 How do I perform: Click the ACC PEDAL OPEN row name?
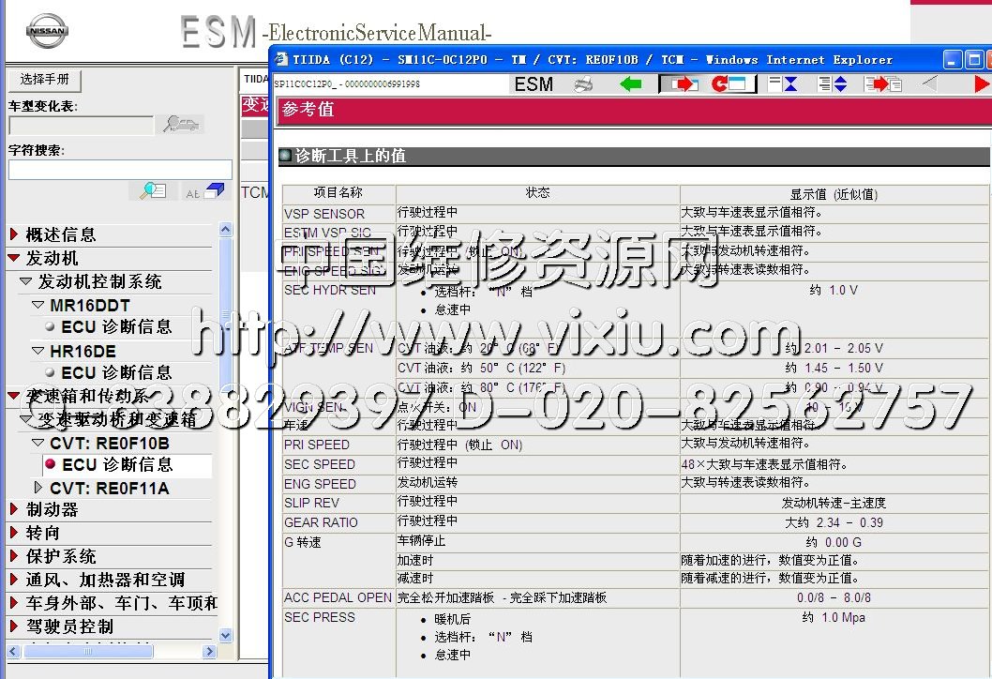(x=338, y=598)
